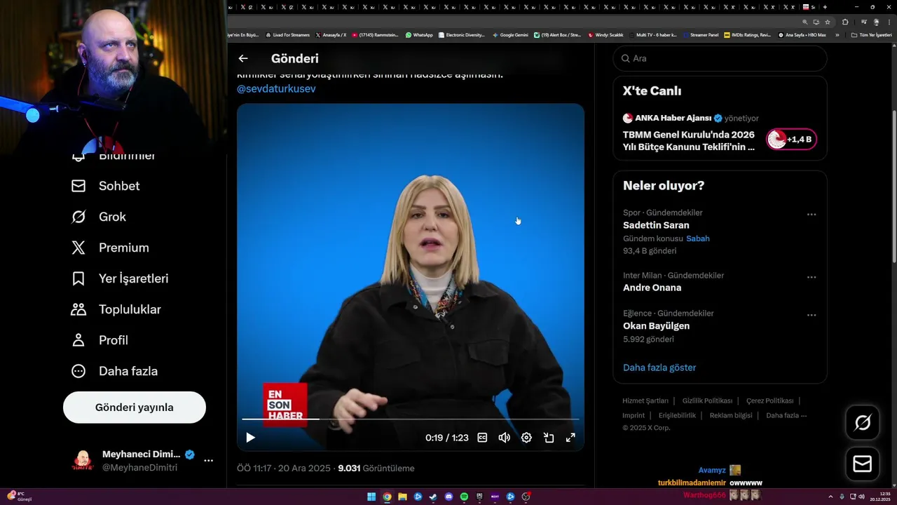Open account menu dots next to Meyhaneci Dimitri
The width and height of the screenshot is (897, 505).
(208, 461)
